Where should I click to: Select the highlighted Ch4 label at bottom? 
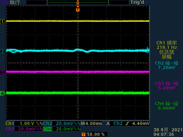[x=48, y=129]
